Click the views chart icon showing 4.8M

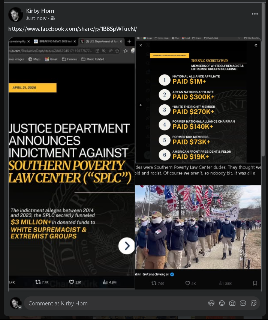[x=105, y=282]
